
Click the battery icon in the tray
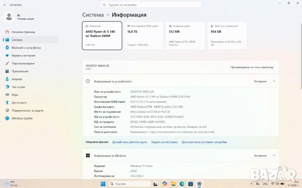(x=282, y=184)
